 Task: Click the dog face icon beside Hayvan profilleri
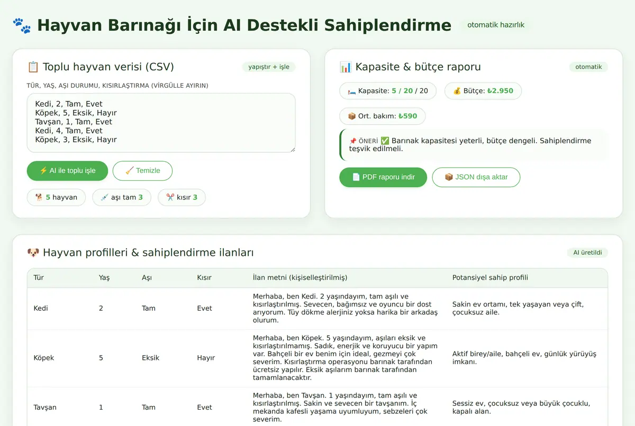coord(33,253)
